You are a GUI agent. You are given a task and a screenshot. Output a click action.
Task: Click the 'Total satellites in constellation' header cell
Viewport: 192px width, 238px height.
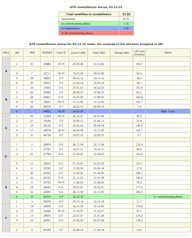(x=89, y=14)
